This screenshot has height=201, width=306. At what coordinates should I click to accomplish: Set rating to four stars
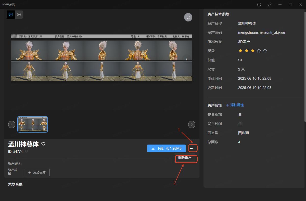(x=259, y=51)
